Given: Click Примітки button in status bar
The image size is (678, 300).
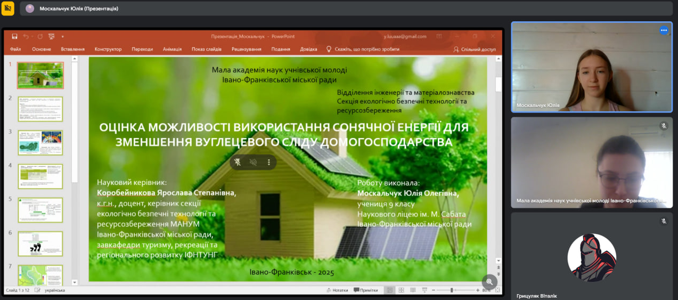Looking at the screenshot, I should click(365, 290).
